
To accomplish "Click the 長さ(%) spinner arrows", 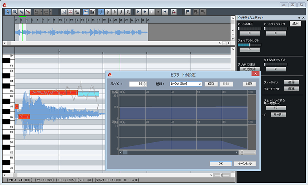I will [145, 84].
